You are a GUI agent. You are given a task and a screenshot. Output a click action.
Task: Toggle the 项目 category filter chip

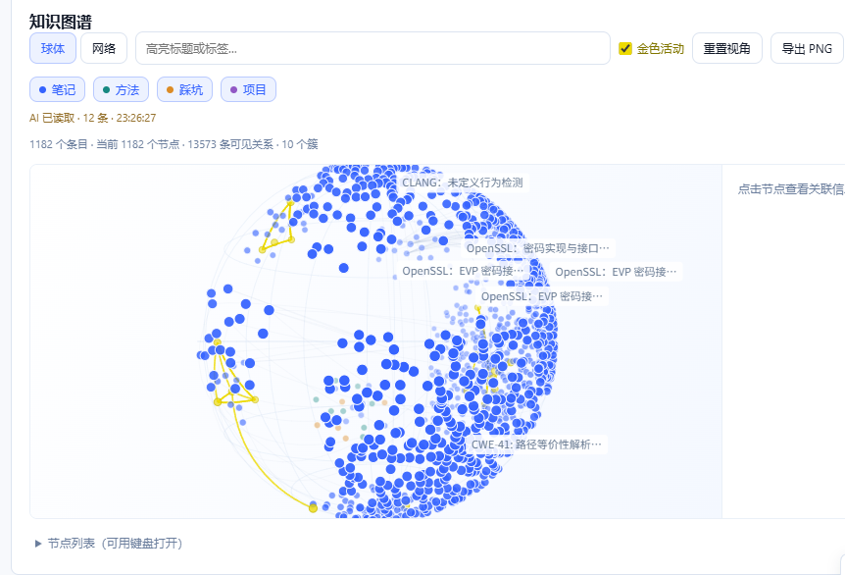pos(248,89)
